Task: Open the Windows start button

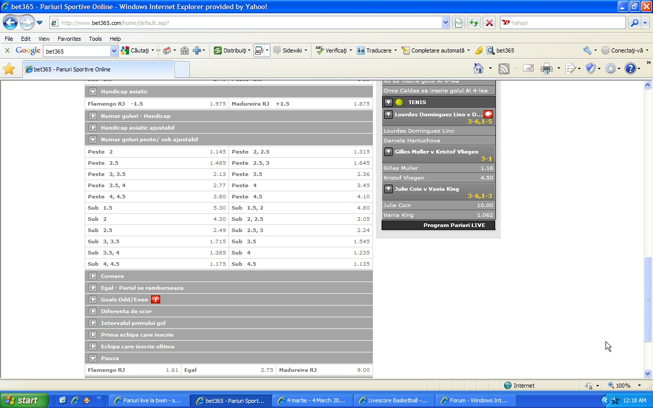Action: click(24, 400)
